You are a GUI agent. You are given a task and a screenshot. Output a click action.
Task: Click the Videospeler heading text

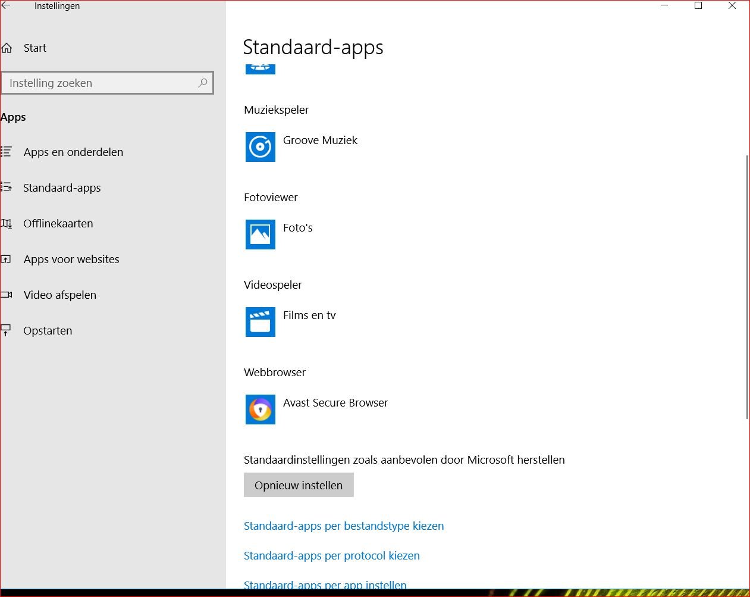273,285
